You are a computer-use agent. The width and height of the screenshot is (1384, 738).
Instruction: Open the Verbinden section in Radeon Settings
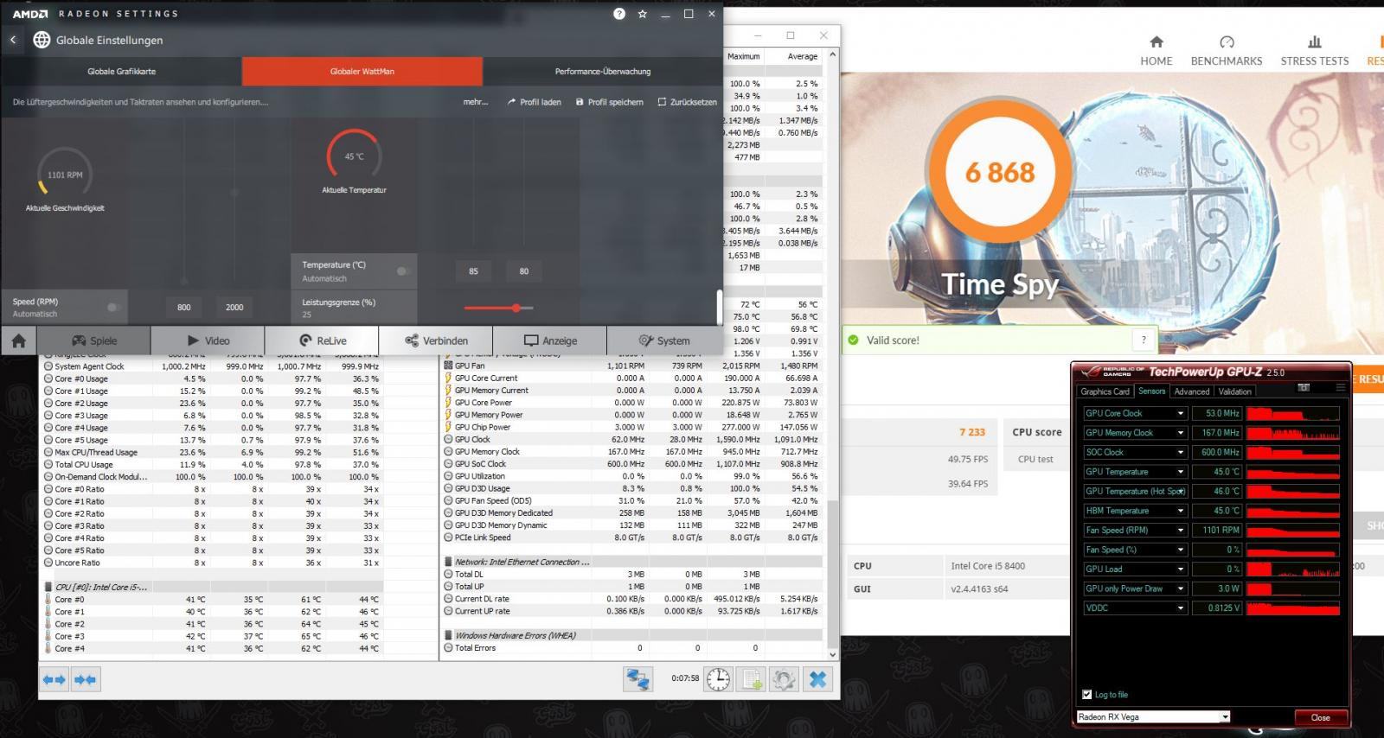pyautogui.click(x=436, y=340)
